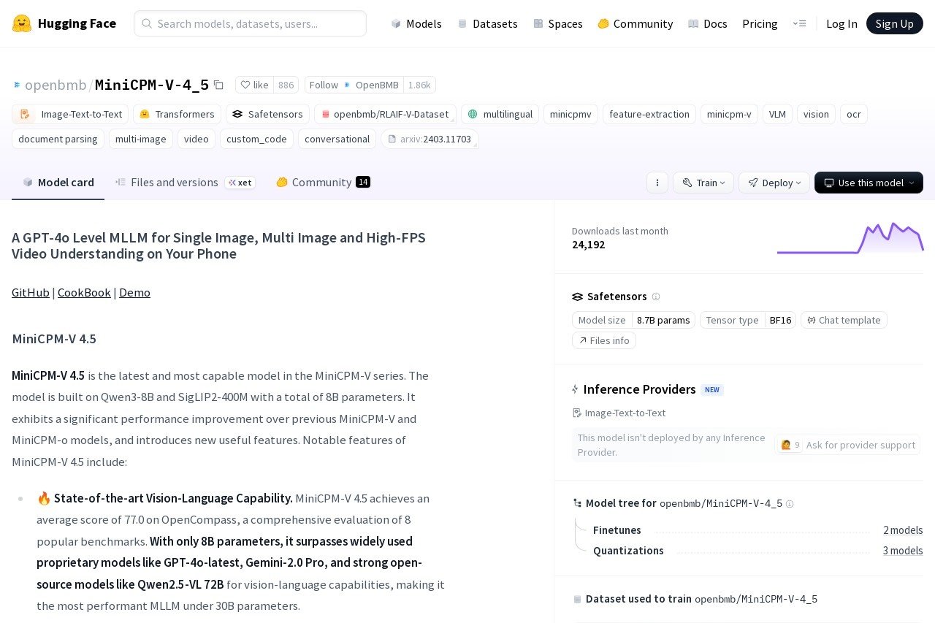Open Community in top navigation

[636, 23]
